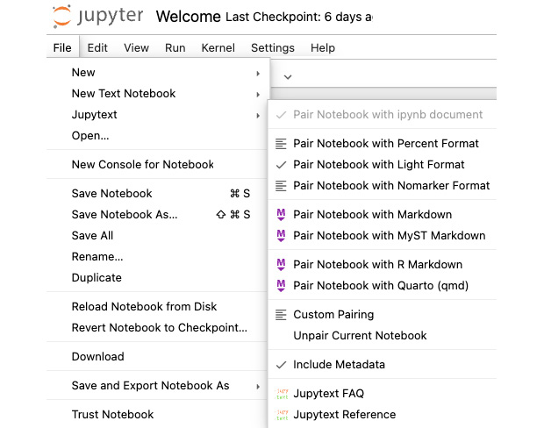Open the Settings menu

click(272, 48)
